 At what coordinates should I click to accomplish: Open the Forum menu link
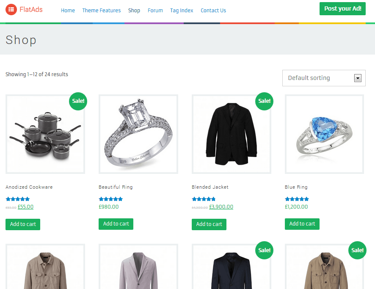click(x=155, y=11)
